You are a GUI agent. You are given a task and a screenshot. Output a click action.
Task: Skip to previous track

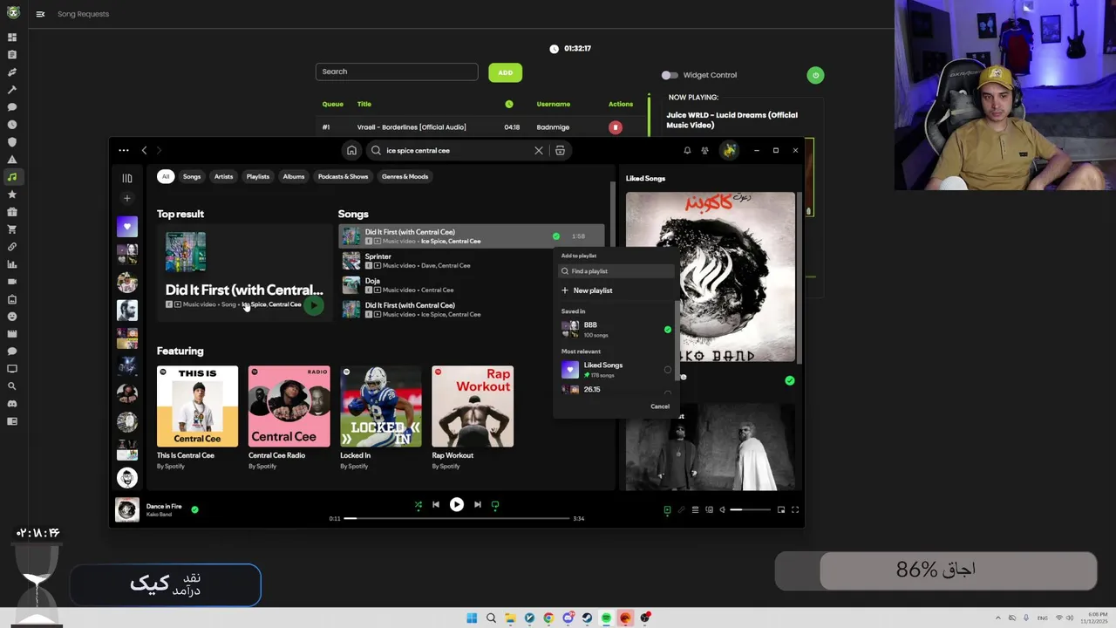pyautogui.click(x=436, y=504)
